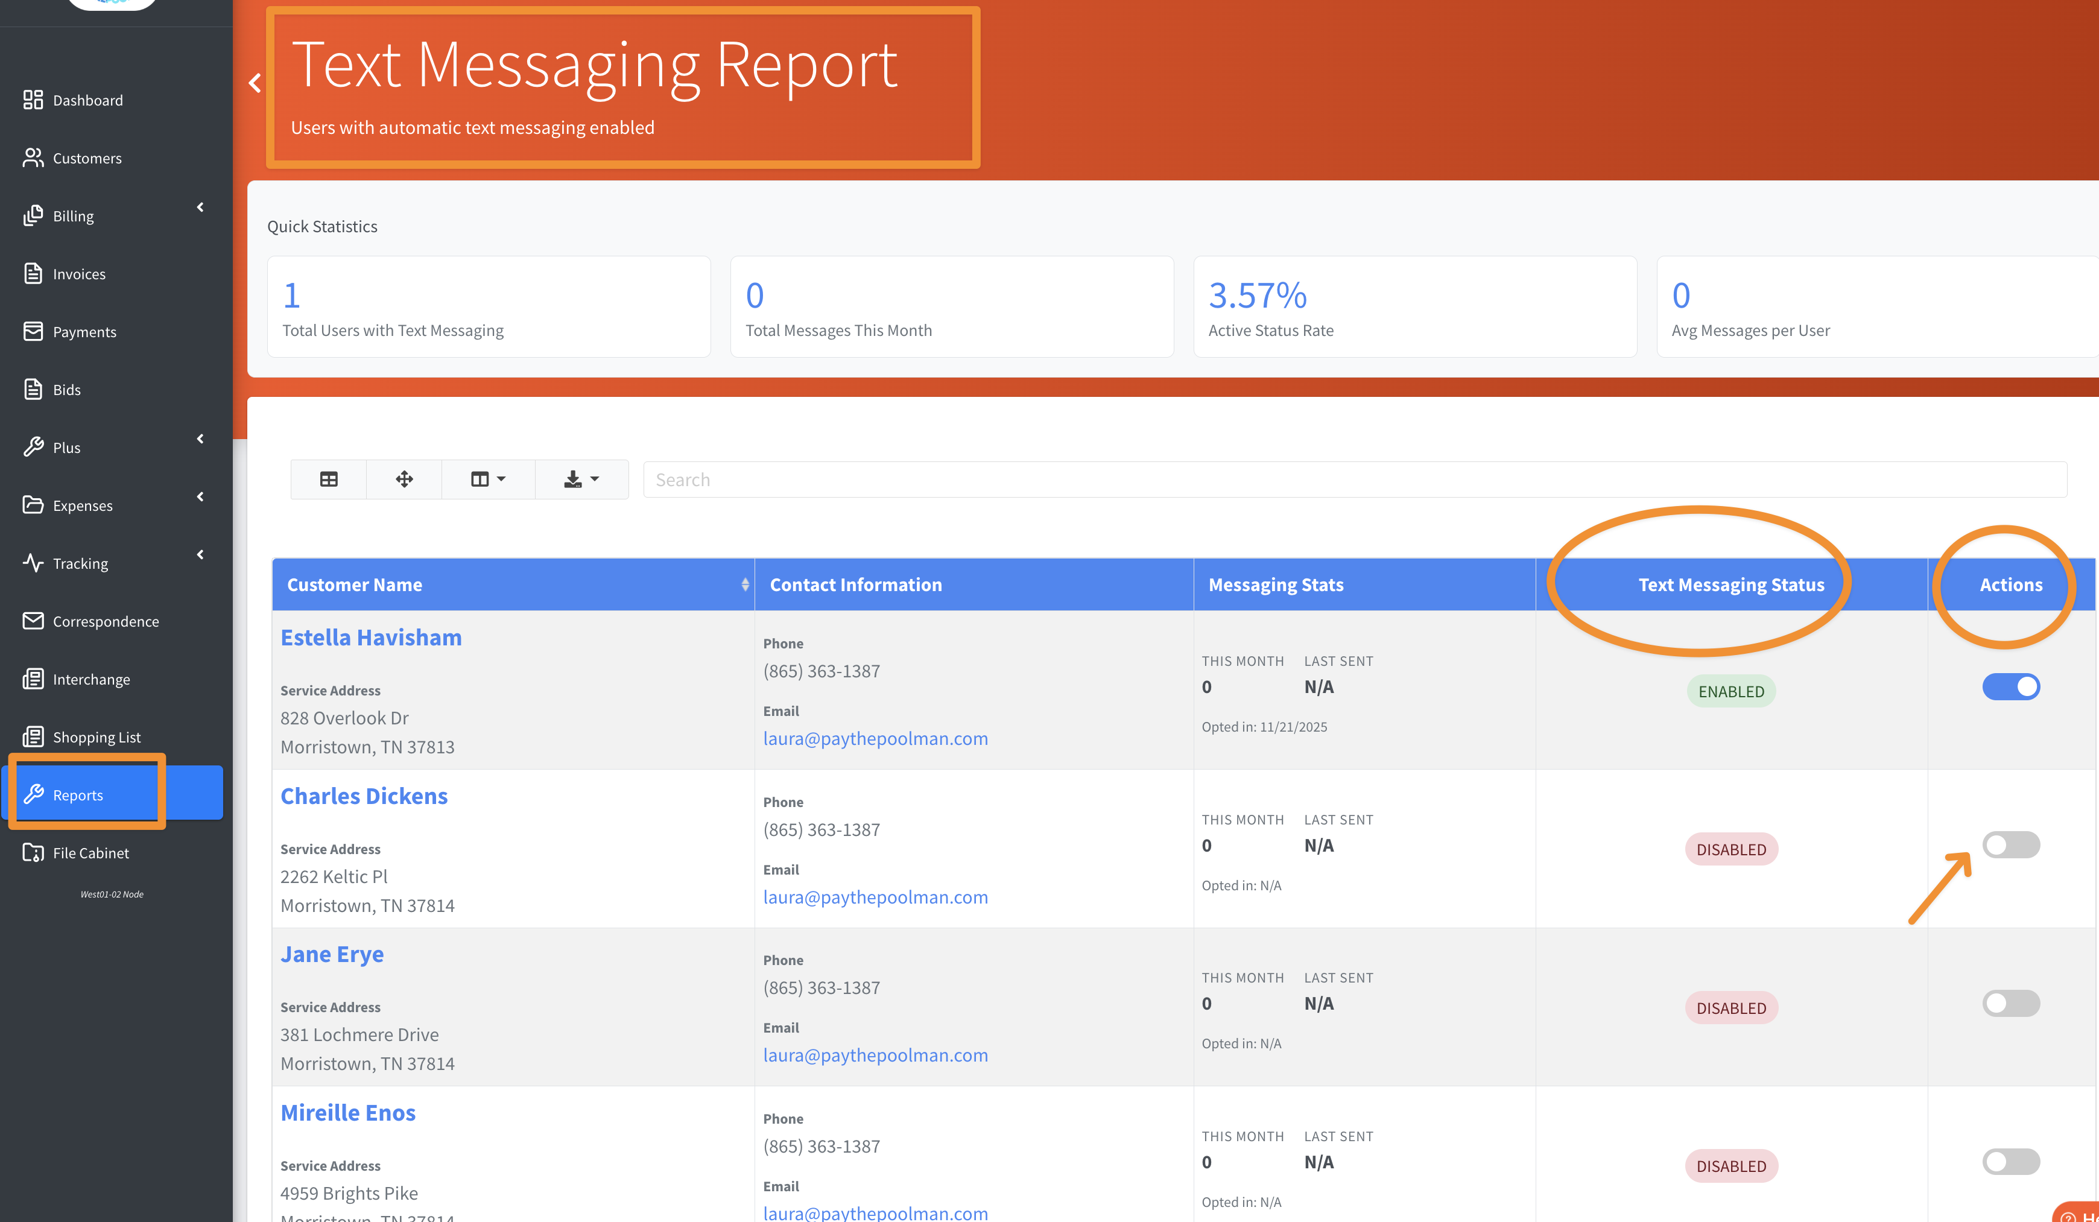The image size is (2099, 1222).
Task: Click the Customers people icon
Action: click(x=33, y=157)
